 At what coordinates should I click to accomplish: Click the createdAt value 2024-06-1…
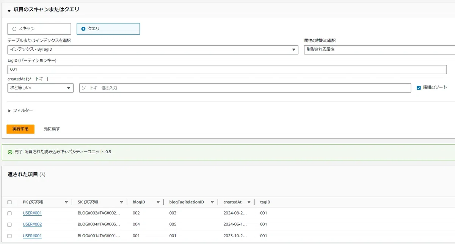pyautogui.click(x=235, y=224)
